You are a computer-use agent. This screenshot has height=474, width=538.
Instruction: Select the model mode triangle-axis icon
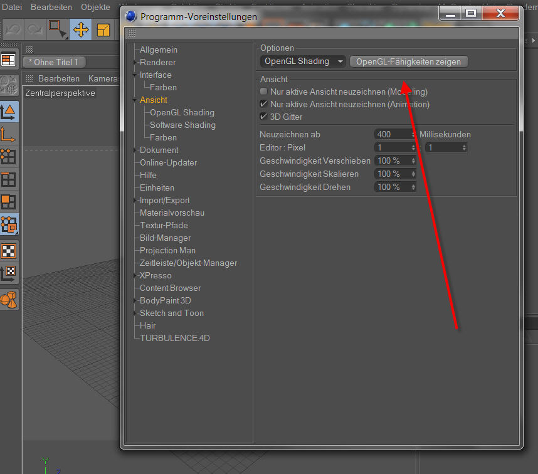pos(9,112)
